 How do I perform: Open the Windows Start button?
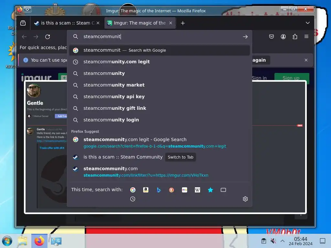pos(7,241)
